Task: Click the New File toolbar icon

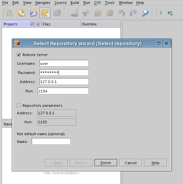Action: point(10,13)
